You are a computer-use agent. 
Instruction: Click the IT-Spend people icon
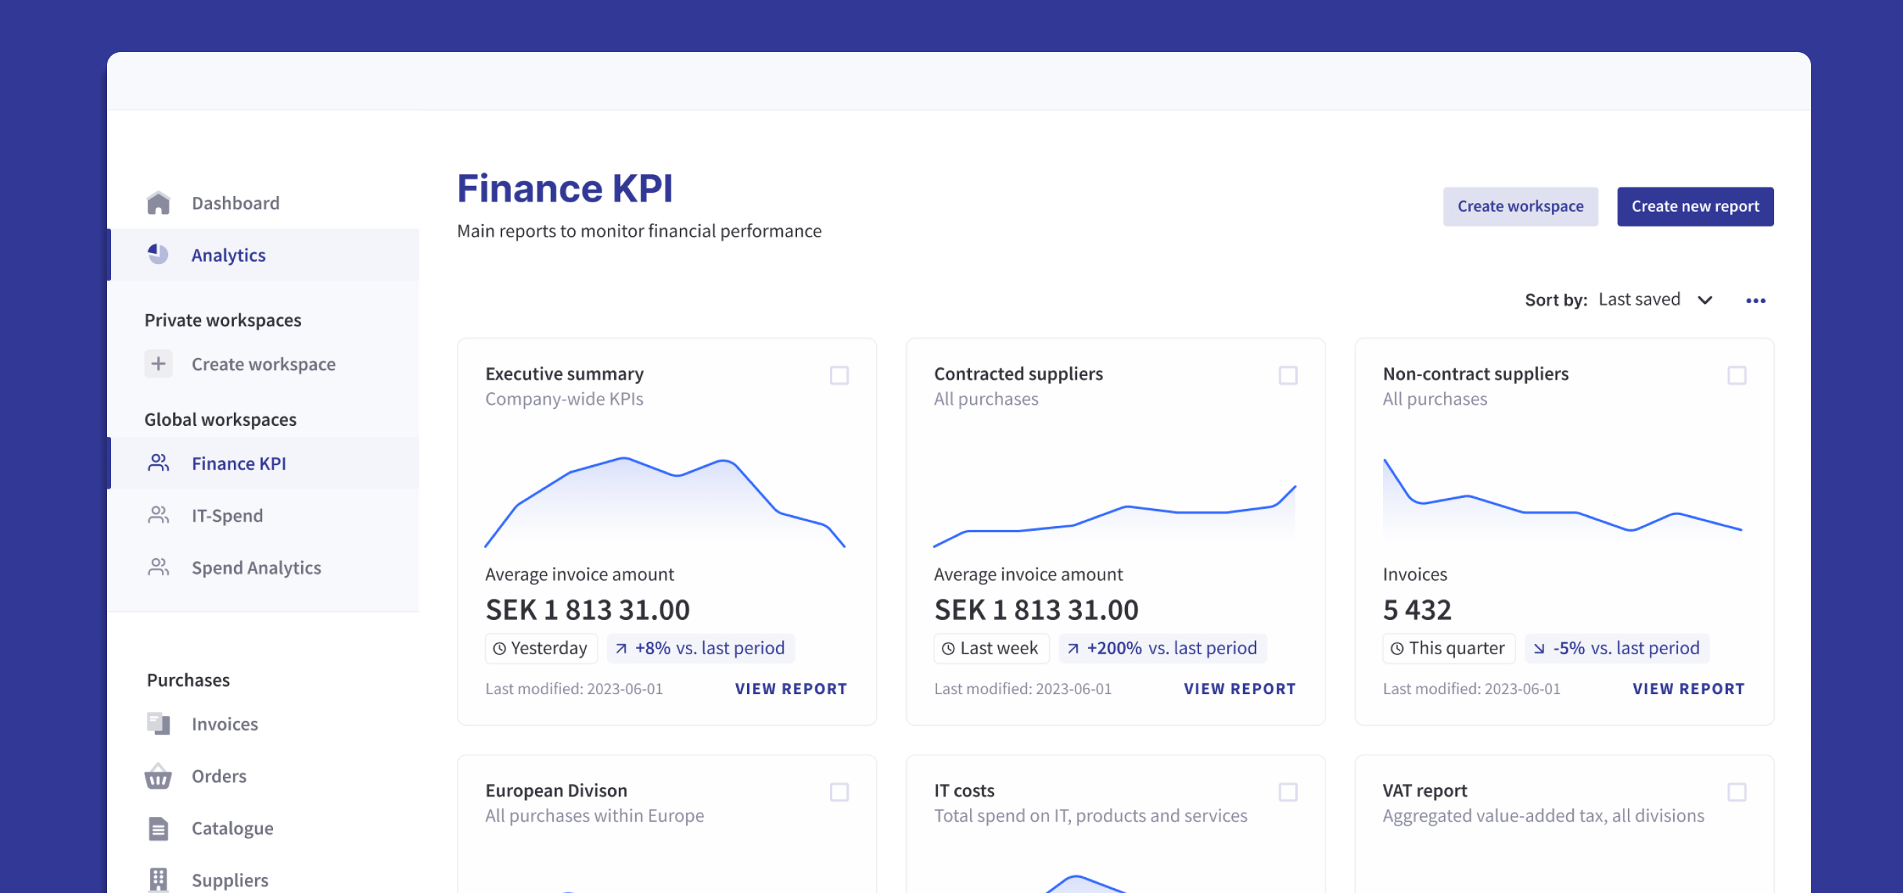tap(158, 515)
